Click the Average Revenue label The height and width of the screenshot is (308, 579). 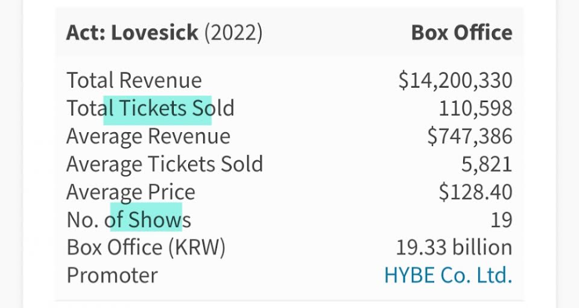click(148, 136)
